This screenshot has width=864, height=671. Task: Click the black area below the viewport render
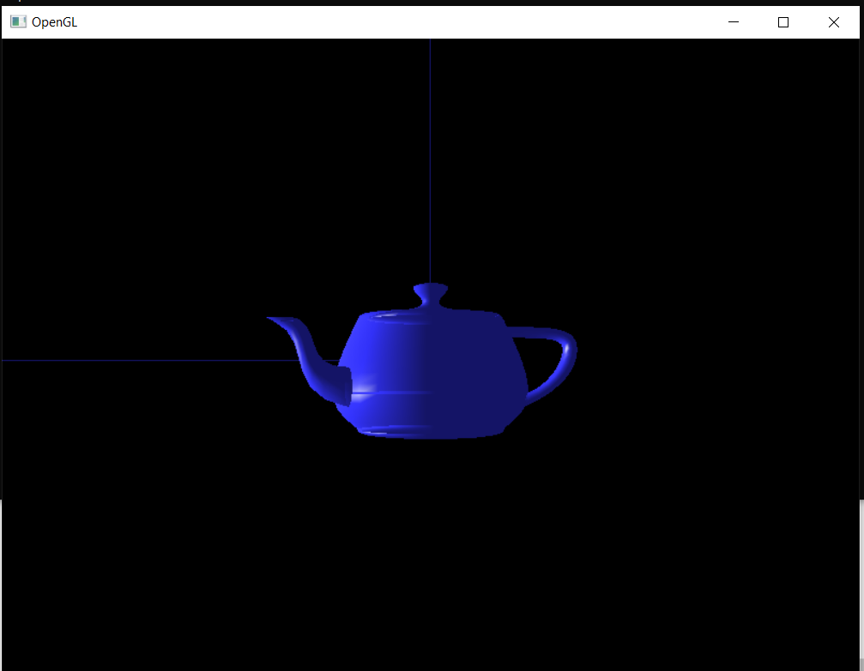point(429,583)
